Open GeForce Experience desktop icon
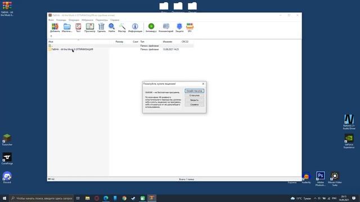360x202 pixels. 349,141
